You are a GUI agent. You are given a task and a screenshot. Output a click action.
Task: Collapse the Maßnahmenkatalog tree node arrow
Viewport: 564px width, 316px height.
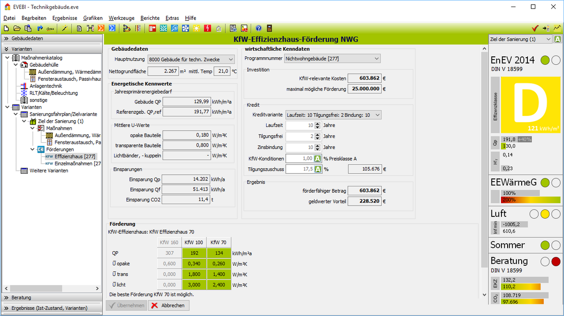pos(8,58)
